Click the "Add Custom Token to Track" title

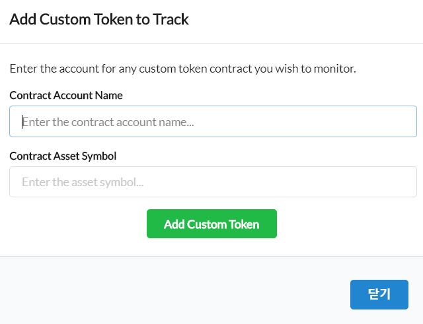tap(99, 20)
